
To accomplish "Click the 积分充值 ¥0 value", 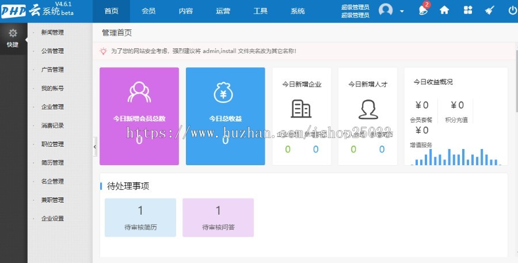I will pyautogui.click(x=457, y=105).
